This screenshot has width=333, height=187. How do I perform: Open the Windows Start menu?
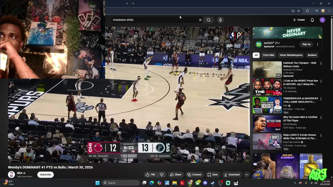[x=98, y=183]
